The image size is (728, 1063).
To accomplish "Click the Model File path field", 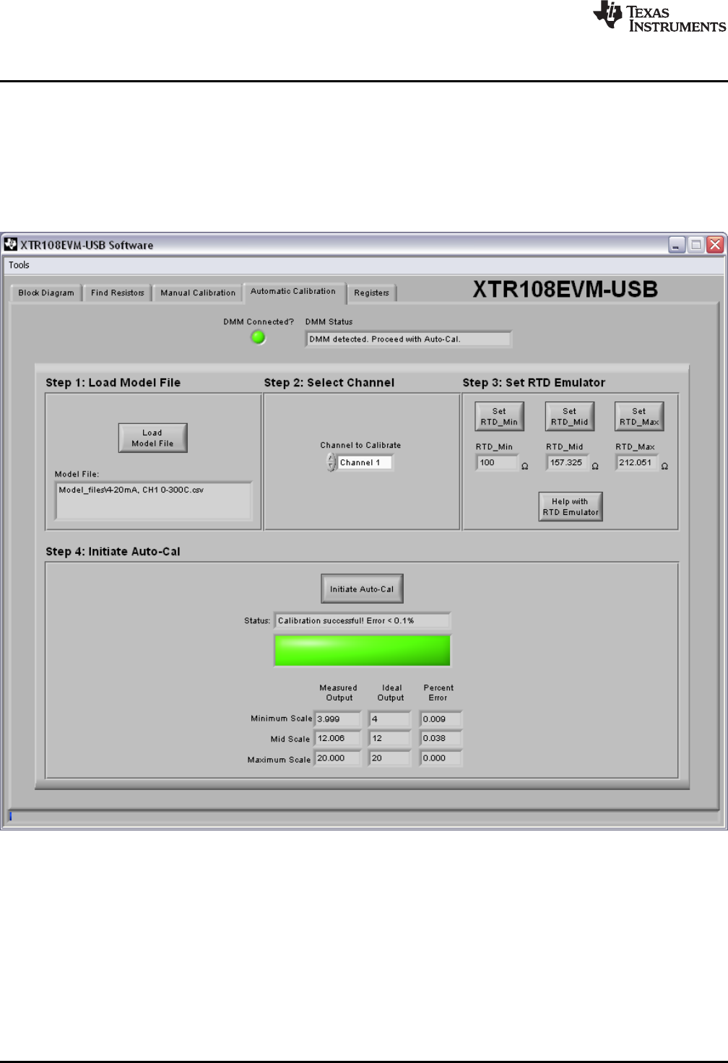I will (x=153, y=500).
